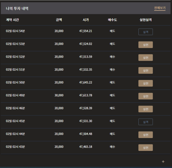Viewport: 172px width, 168px height.
Task: Expand more rows with the plus icon
Action: coord(163,161)
